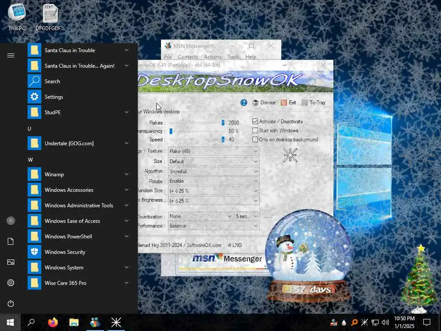The height and width of the screenshot is (331, 441).
Task: Open the 5 sec. dropdown
Action: click(x=247, y=216)
